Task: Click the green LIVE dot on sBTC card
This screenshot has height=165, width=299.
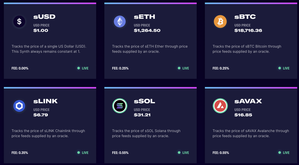Action: point(280,68)
